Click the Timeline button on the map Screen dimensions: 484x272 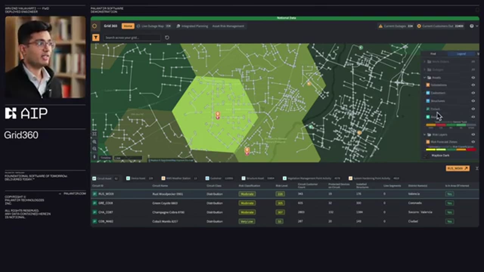point(105,158)
